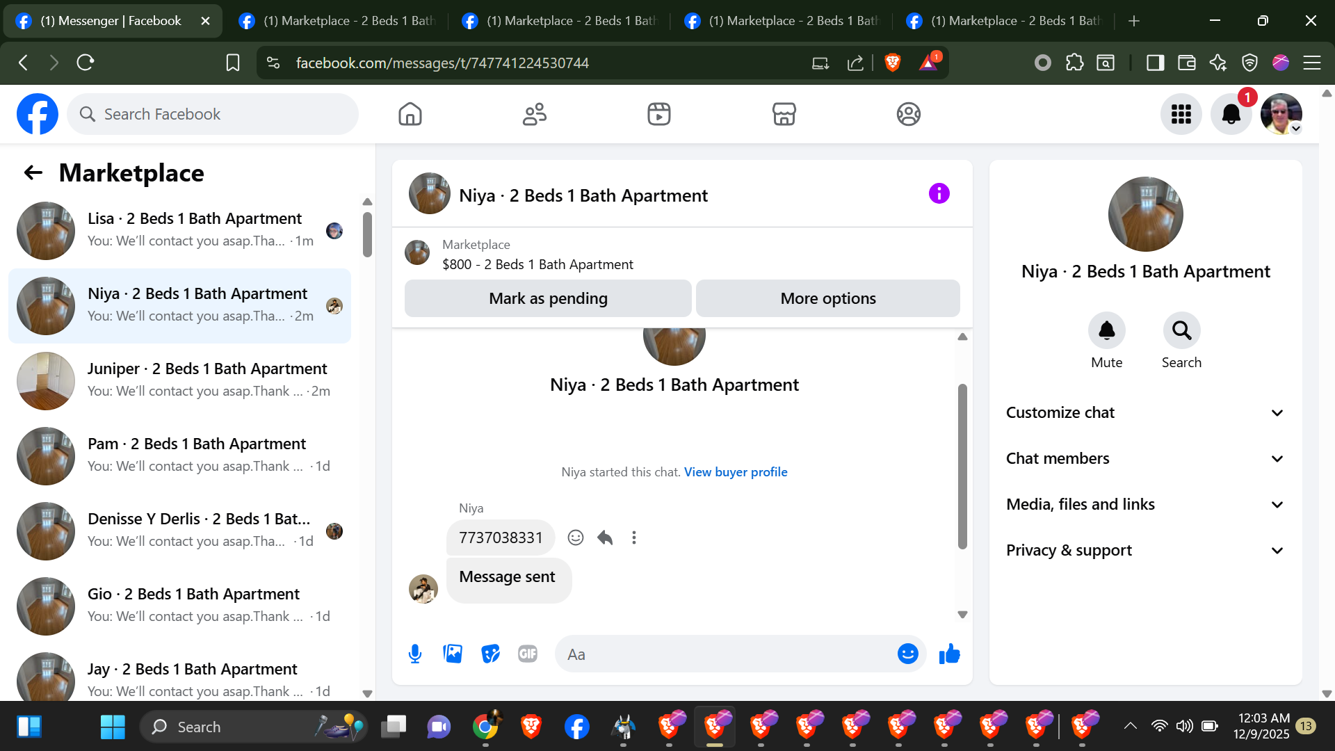Viewport: 1335px width, 751px height.
Task: Open View buyer profile link
Action: point(736,472)
